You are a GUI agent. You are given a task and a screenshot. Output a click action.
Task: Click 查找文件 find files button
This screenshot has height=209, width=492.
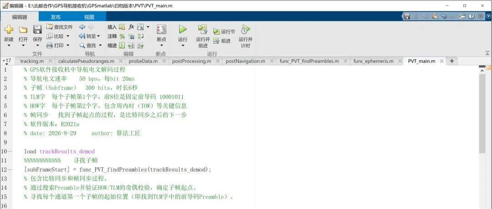click(59, 27)
